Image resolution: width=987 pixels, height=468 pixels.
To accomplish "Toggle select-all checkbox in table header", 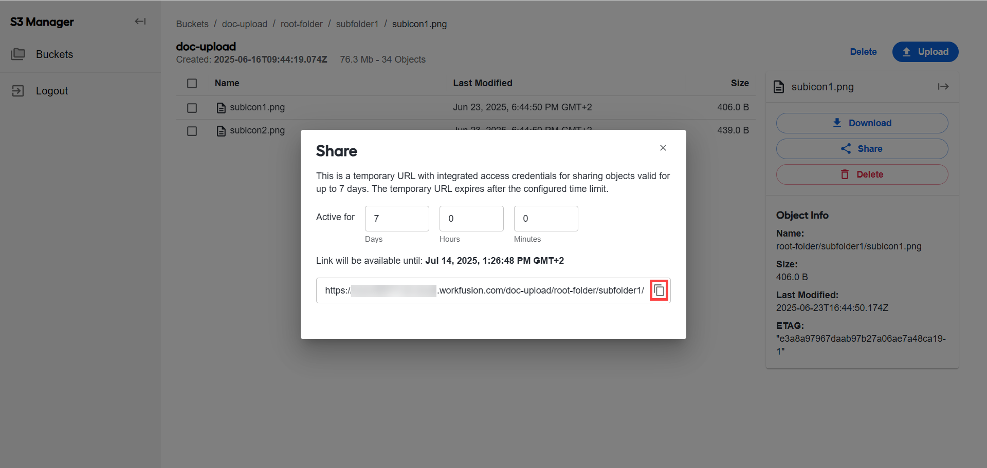I will 192,83.
